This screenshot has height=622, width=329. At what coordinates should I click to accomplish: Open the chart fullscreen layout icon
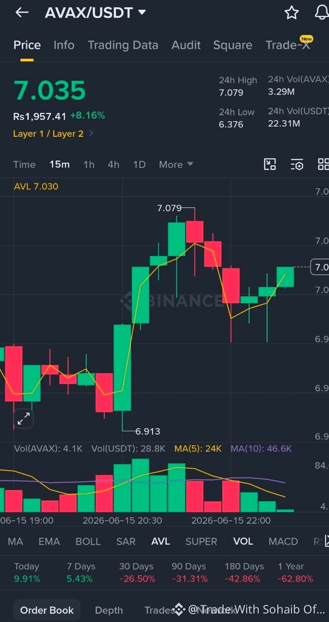[x=270, y=164]
